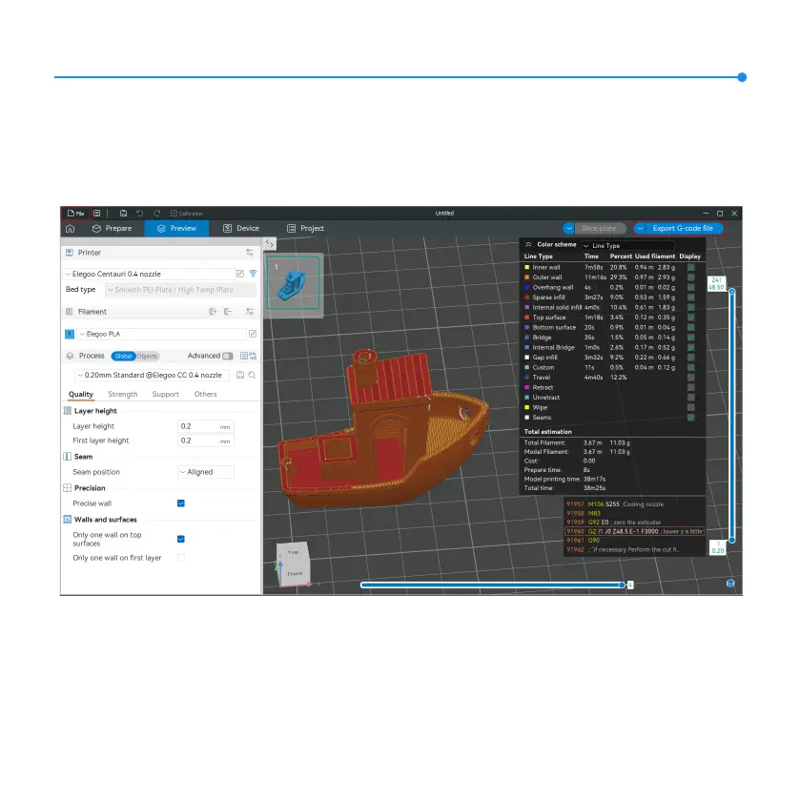Viewport: 800px width, 800px height.
Task: Toggle display of the Travel line type
Action: tap(690, 378)
